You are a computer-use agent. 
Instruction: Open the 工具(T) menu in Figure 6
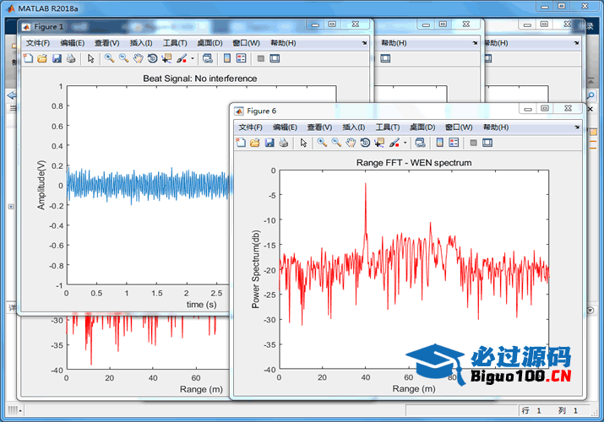click(388, 127)
